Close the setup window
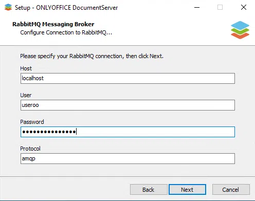The width and height of the screenshot is (255, 201). (x=244, y=7)
